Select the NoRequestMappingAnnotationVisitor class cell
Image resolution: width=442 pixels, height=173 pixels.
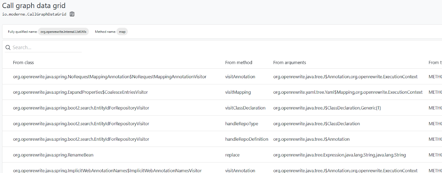110,77
